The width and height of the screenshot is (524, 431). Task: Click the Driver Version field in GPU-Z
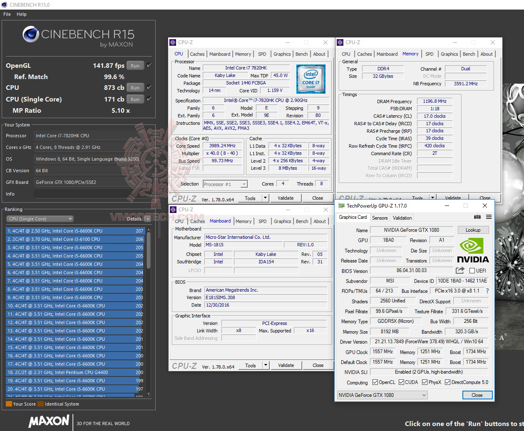point(429,342)
